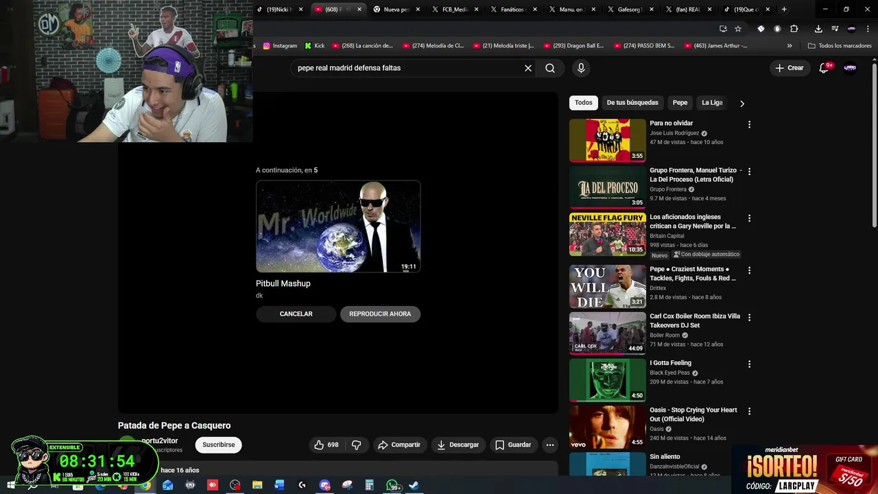Viewport: 878px width, 494px height.
Task: Save video with Guardar button
Action: click(x=513, y=445)
